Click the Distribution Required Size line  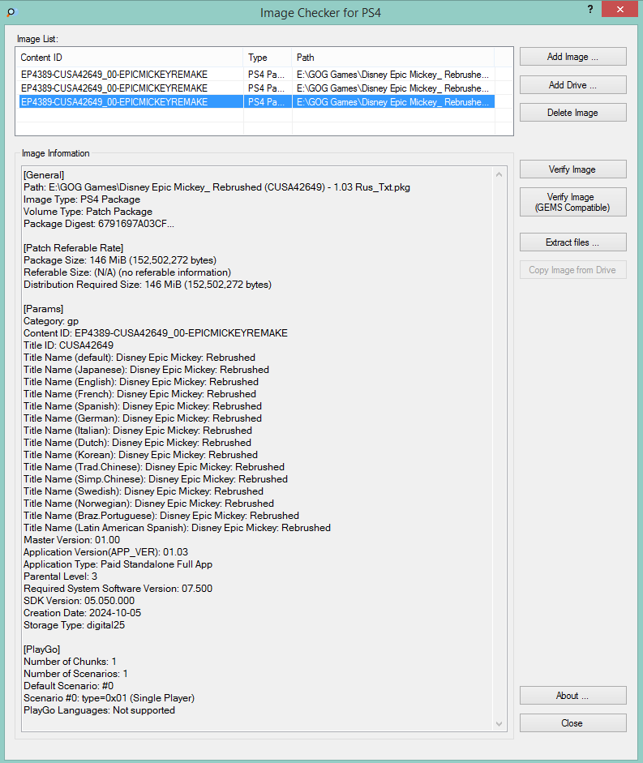tap(148, 285)
